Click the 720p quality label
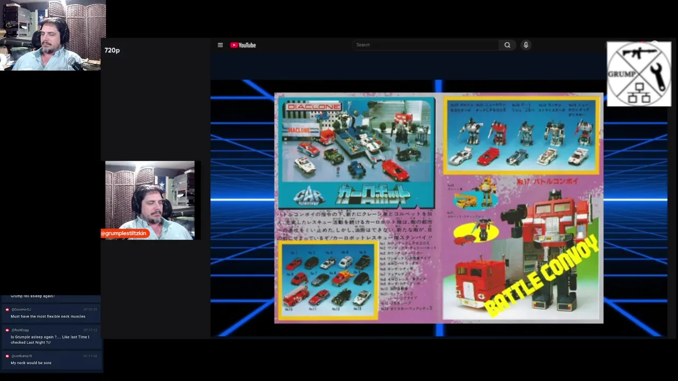The width and height of the screenshot is (678, 381). [x=112, y=50]
